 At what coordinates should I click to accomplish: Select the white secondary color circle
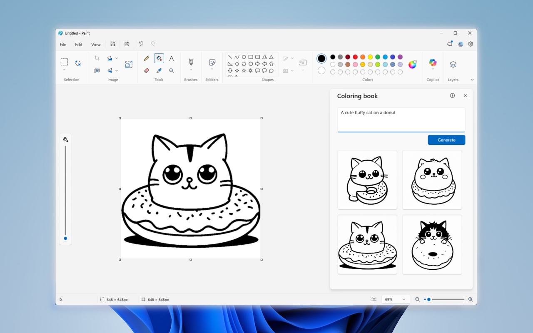[x=321, y=71]
